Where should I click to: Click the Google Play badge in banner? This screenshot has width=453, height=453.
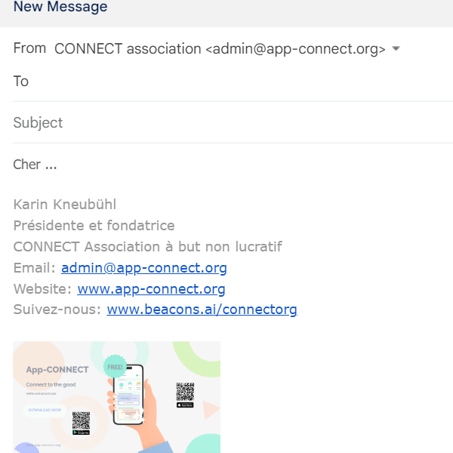81,433
